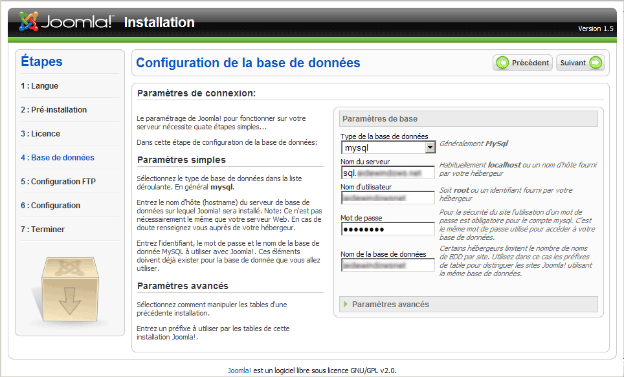The width and height of the screenshot is (624, 377).
Task: Select step 7 : Terminer
Action: click(43, 229)
